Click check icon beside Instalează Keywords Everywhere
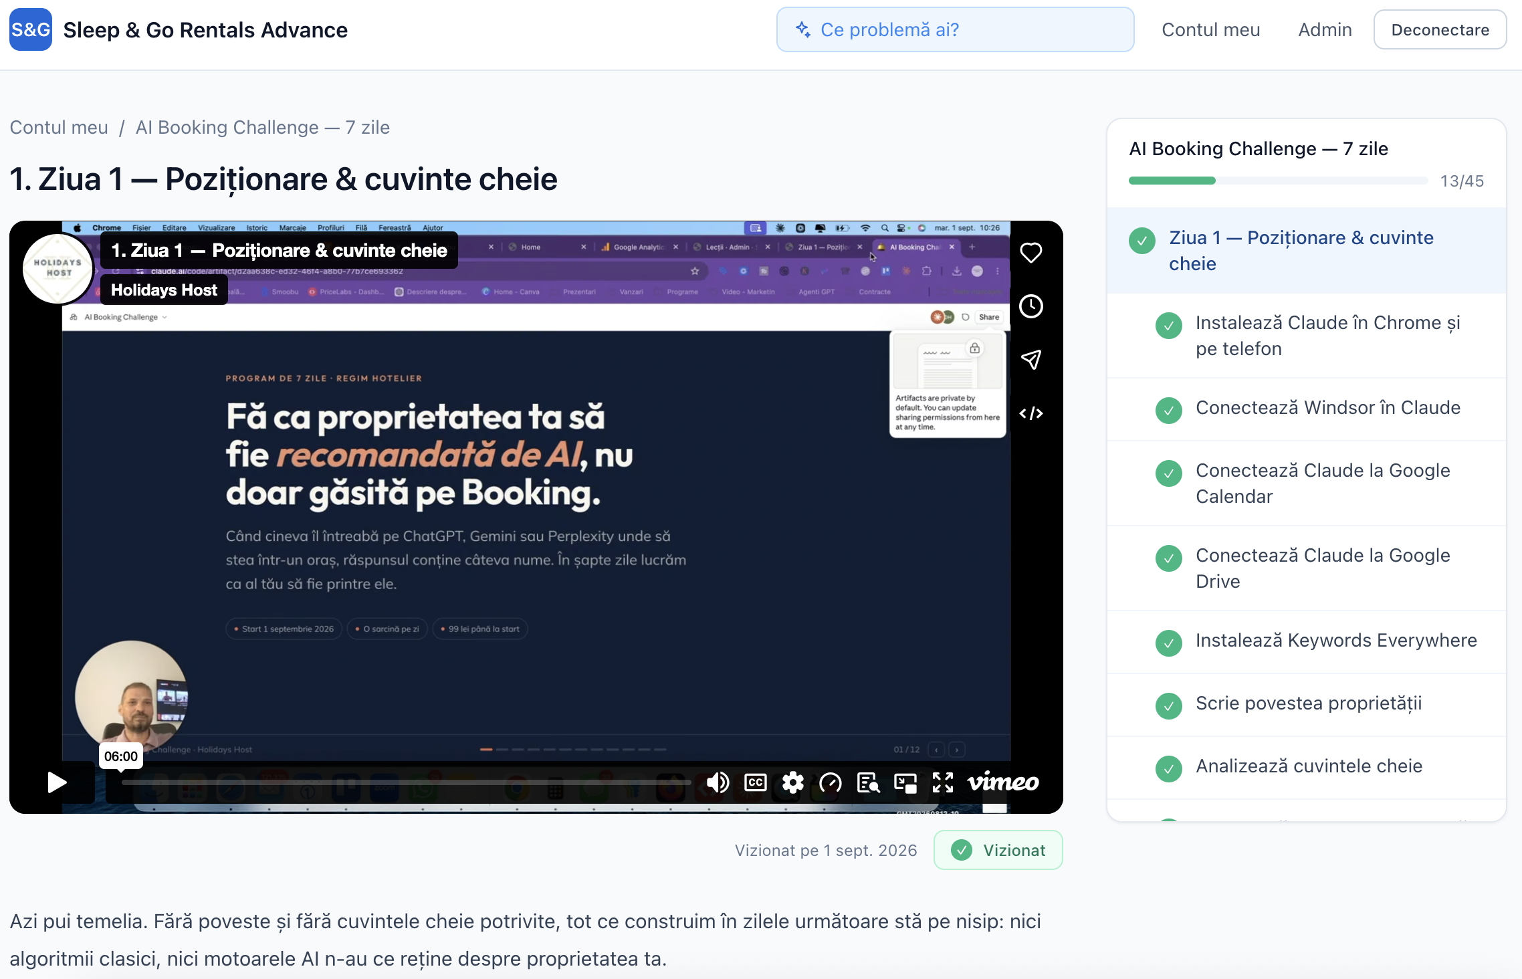Viewport: 1522px width, 979px height. 1169,643
